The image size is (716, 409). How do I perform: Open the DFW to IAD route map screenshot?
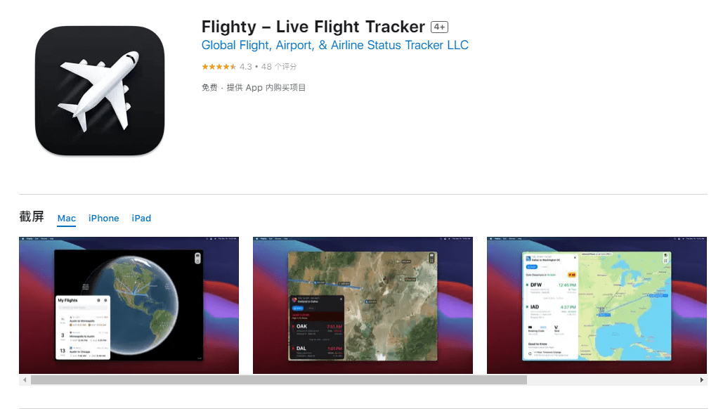597,306
